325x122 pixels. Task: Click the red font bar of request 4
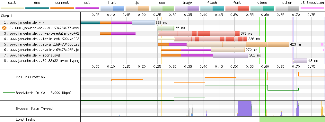pos(211,39)
